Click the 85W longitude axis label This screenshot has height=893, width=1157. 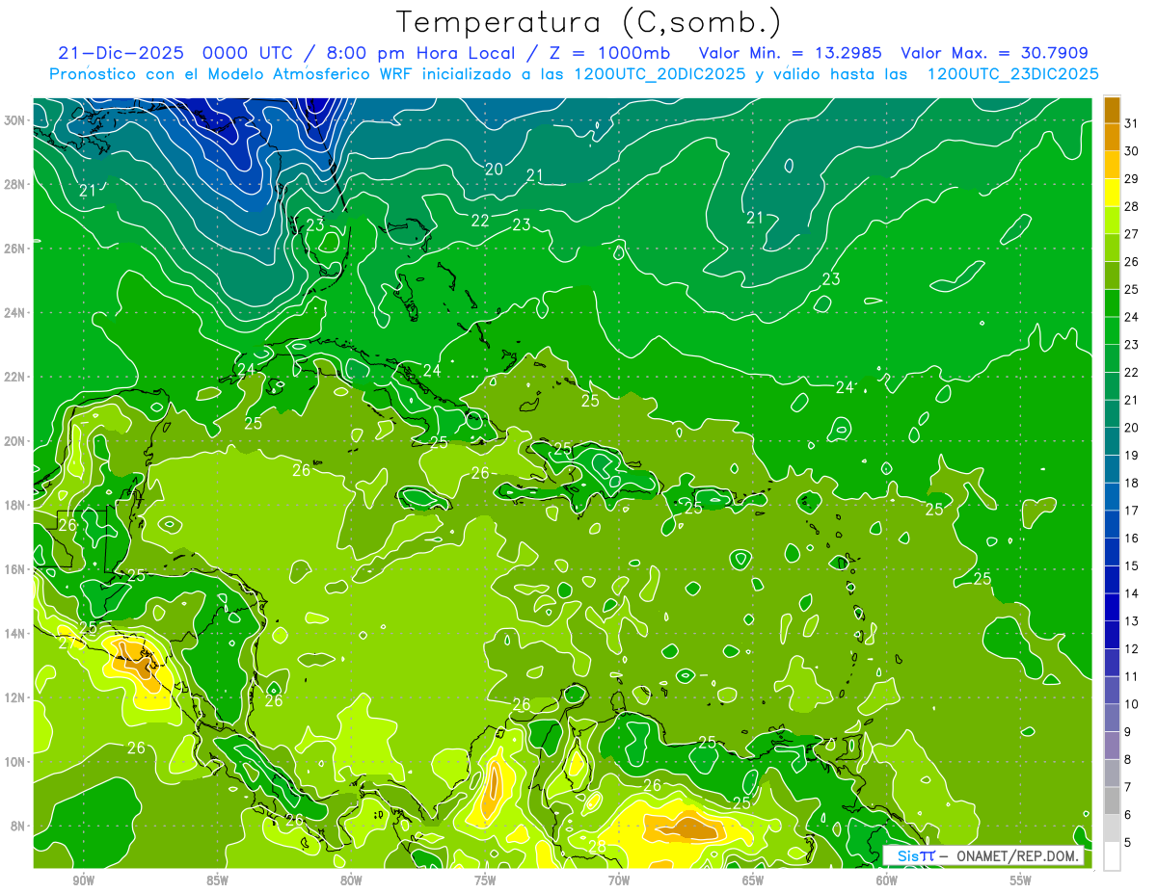pos(217,880)
